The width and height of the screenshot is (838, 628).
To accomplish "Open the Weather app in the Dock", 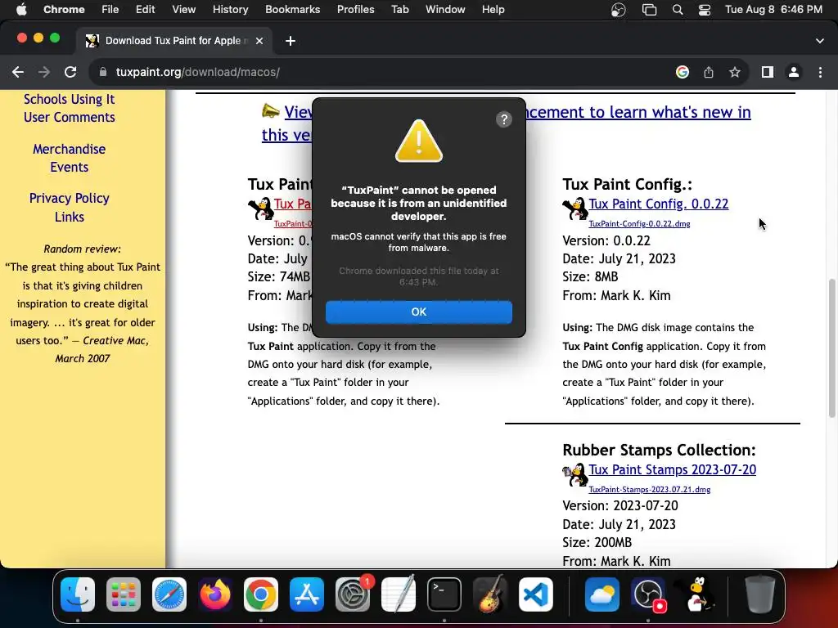I will coord(601,594).
